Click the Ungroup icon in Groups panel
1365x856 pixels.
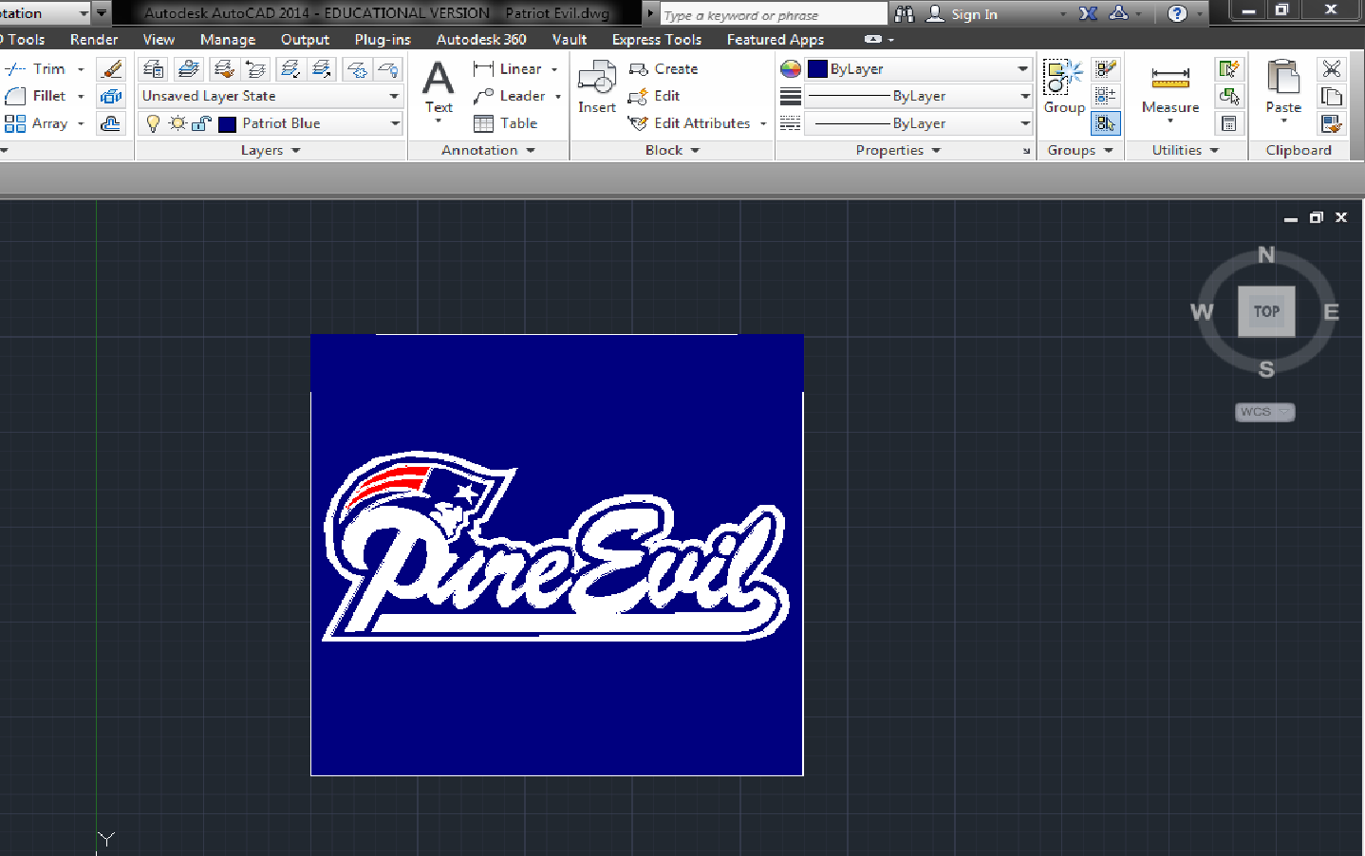pyautogui.click(x=1105, y=69)
